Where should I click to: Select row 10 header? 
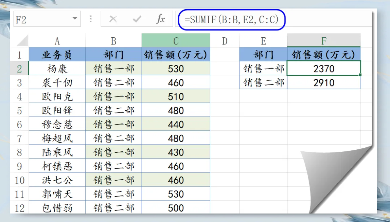click(x=19, y=180)
